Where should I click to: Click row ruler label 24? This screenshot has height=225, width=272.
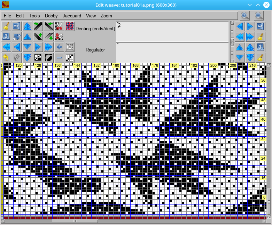263,158
